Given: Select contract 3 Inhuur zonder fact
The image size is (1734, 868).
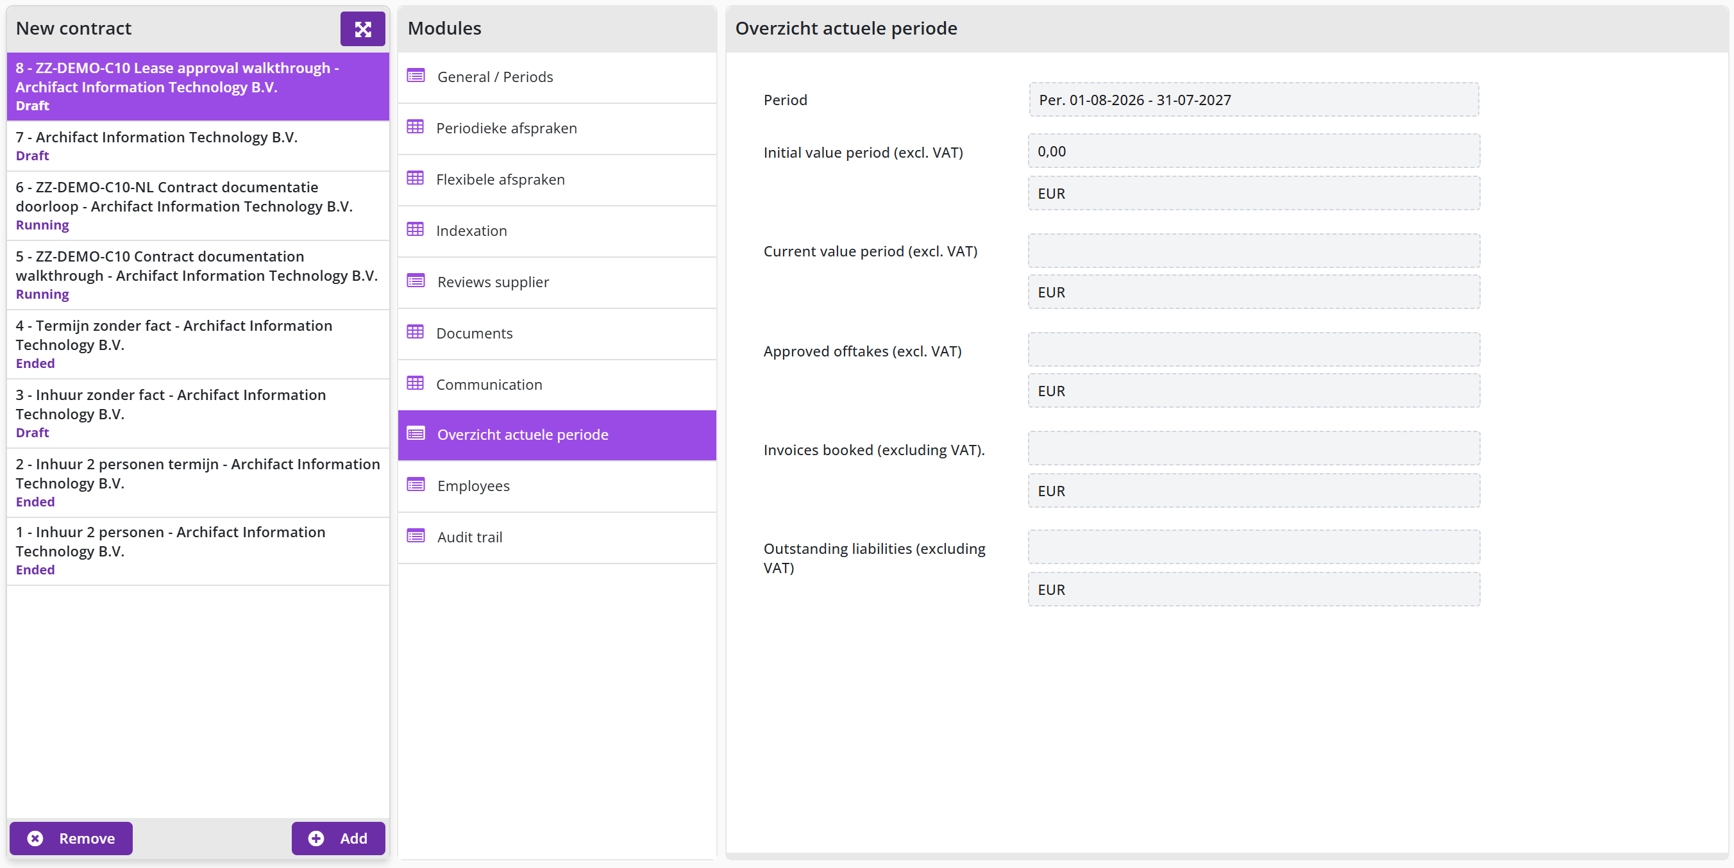Looking at the screenshot, I should 198,414.
